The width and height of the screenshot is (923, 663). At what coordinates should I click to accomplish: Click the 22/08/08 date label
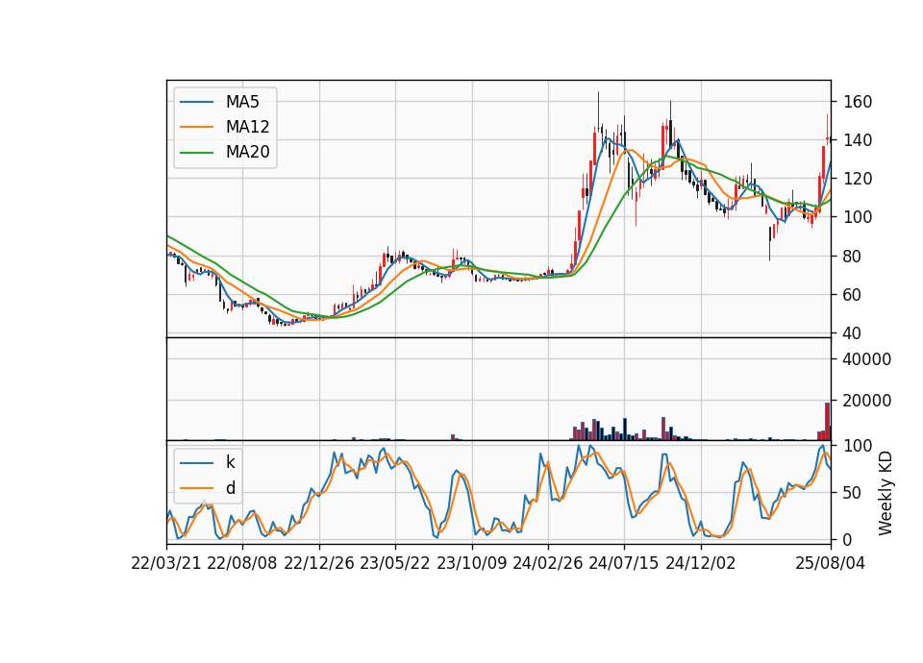[x=242, y=564]
